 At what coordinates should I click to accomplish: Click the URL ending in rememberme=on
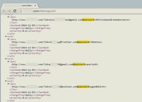click(x=71, y=20)
